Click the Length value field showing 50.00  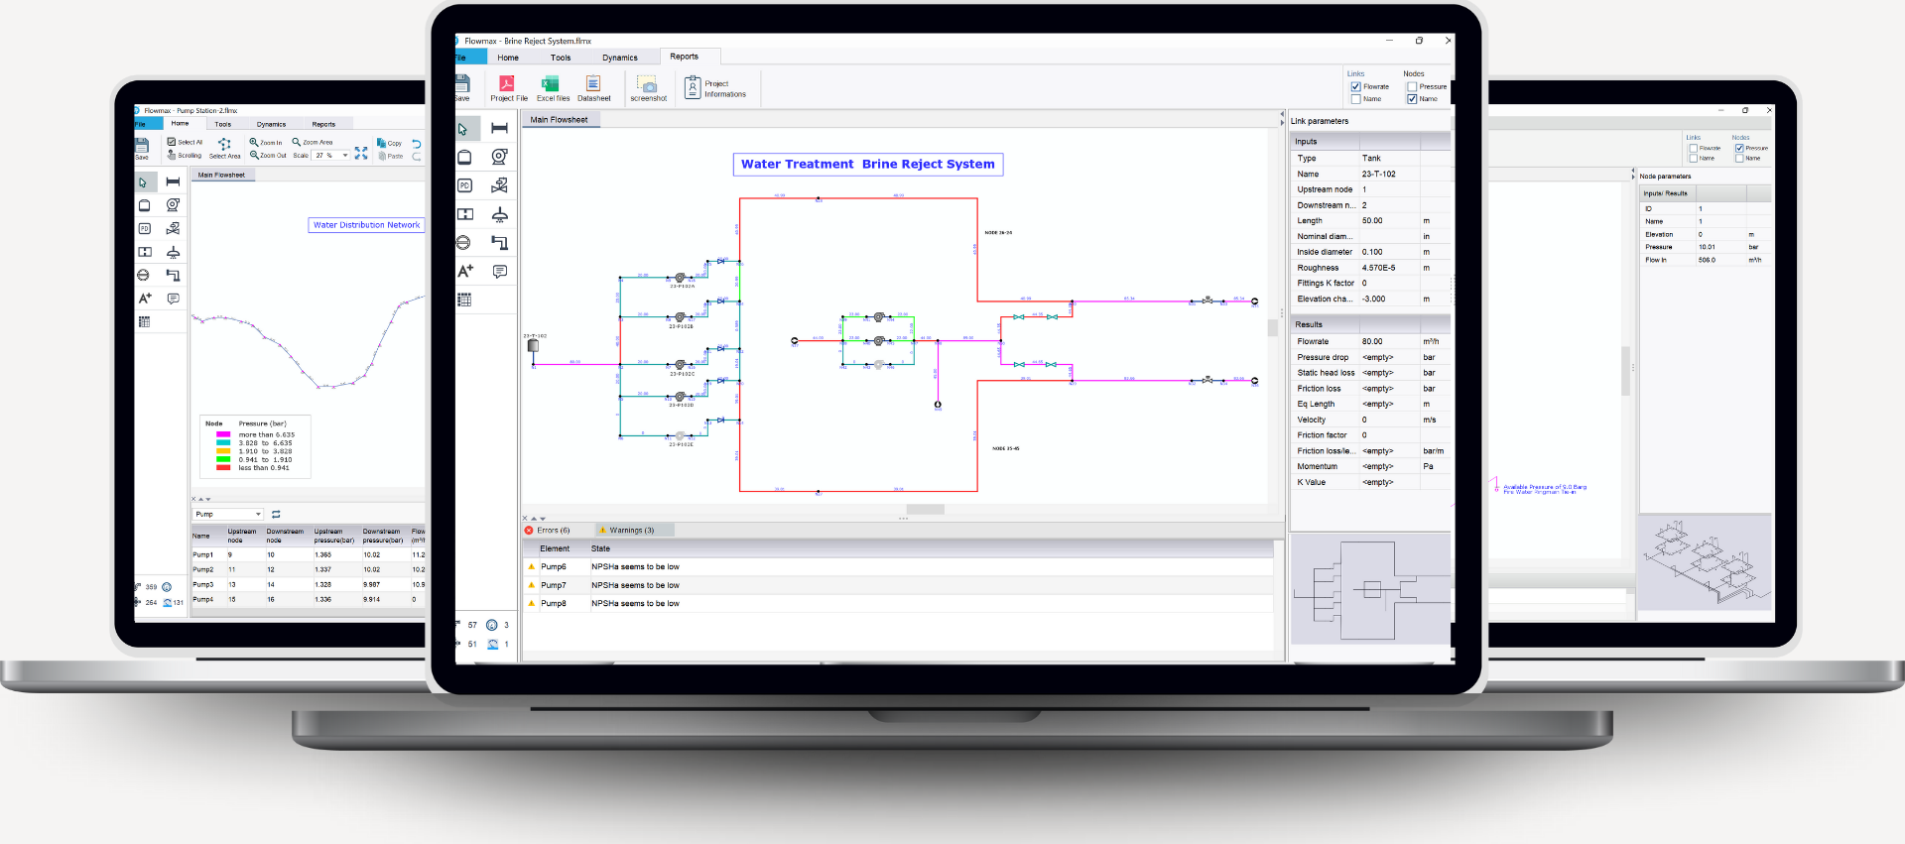(x=1389, y=221)
